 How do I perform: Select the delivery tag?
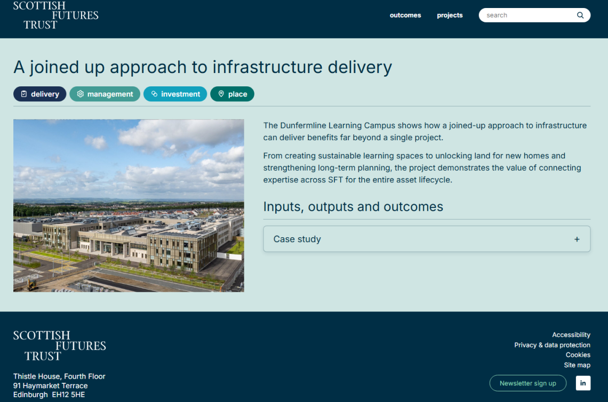pos(40,94)
